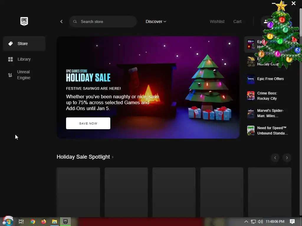Image resolution: width=302 pixels, height=226 pixels.
Task: Click the volume speaker icon
Action: pos(260,222)
